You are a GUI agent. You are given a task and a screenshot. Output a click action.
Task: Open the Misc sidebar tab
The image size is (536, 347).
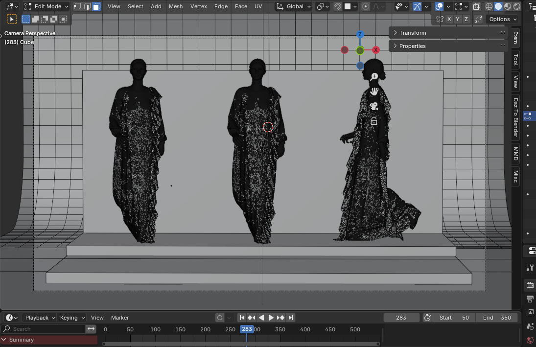(x=516, y=176)
